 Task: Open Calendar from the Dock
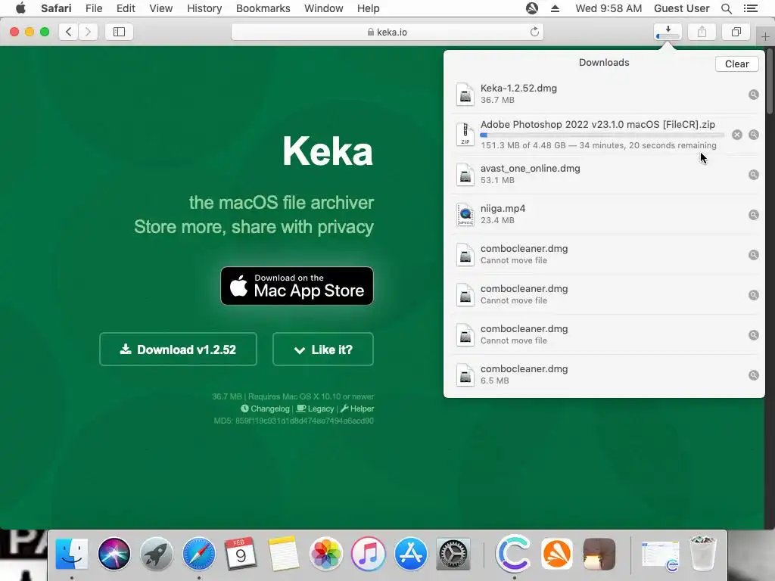[241, 554]
